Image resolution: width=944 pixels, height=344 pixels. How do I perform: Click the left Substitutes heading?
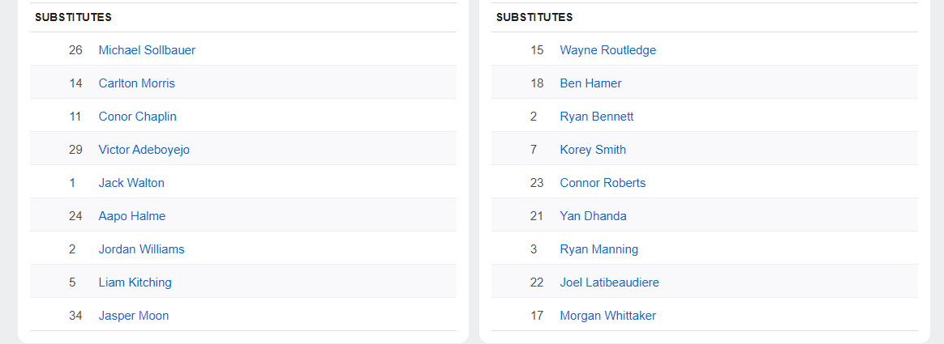coord(73,17)
